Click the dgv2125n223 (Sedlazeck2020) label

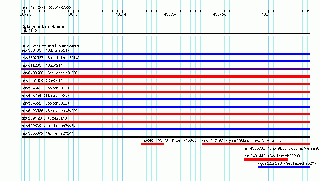coord(287,163)
